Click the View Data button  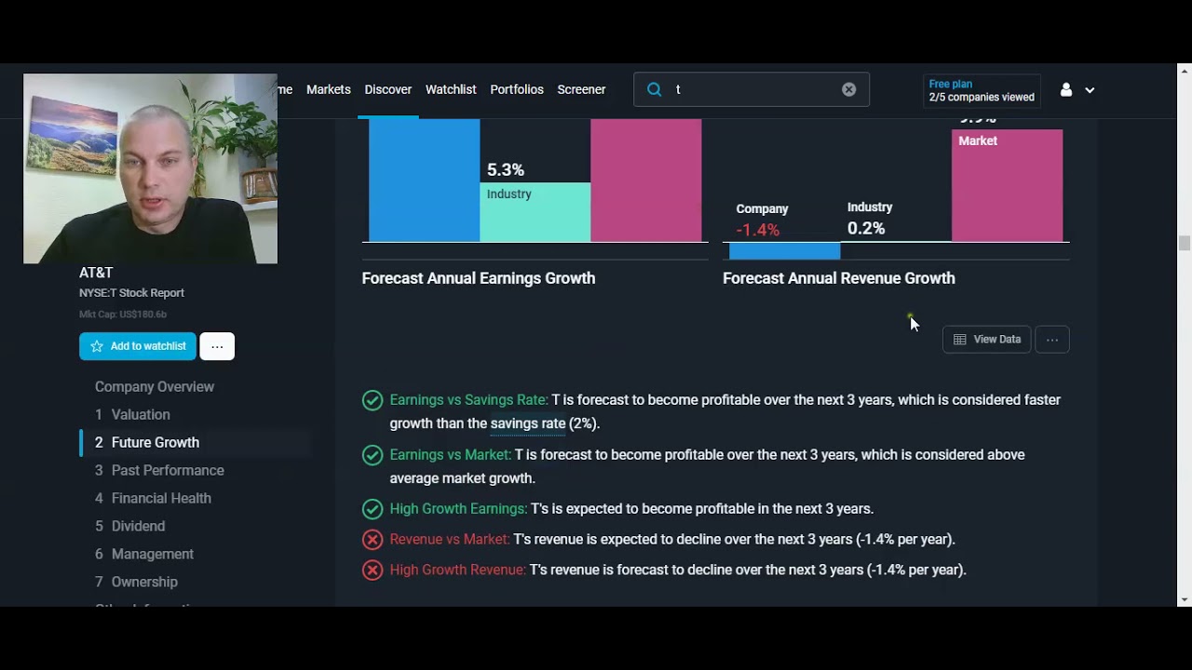(987, 340)
